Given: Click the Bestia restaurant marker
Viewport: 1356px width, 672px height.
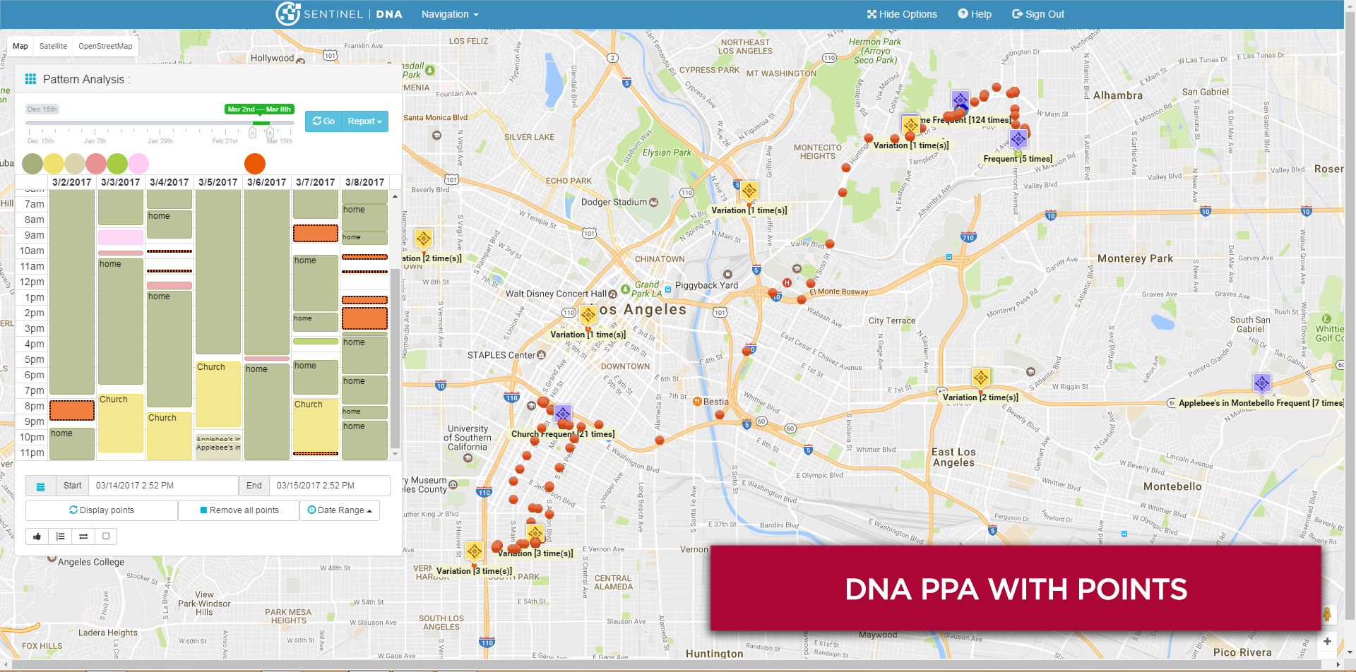Looking at the screenshot, I should point(697,402).
